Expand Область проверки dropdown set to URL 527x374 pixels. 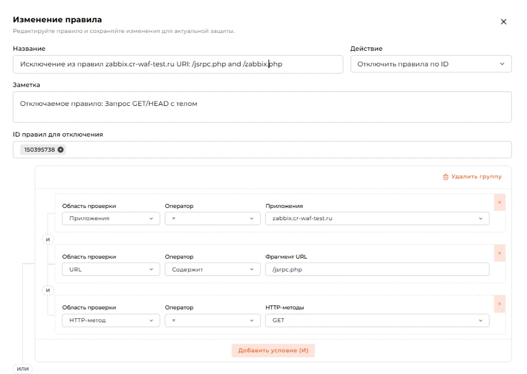click(x=111, y=269)
